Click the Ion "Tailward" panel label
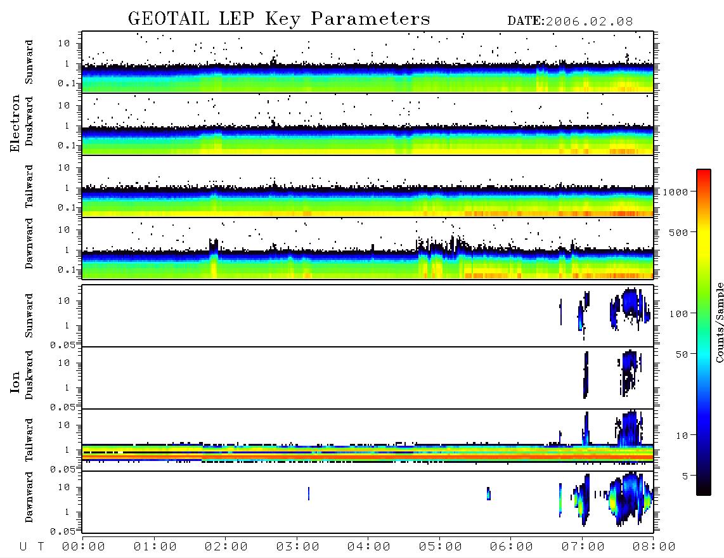This screenshot has height=558, width=724. pos(29,440)
